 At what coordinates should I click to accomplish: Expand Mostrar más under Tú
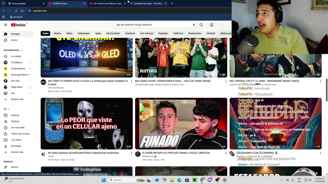tap(17, 152)
